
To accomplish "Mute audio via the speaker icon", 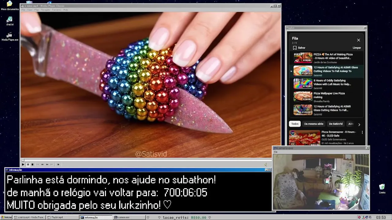I will click(x=266, y=164).
